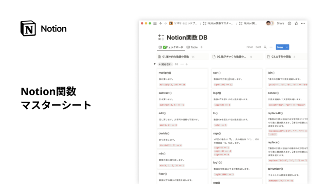Screen dimensions: 328x184
Task: Open last Notion関... breadcrumb
Action: pyautogui.click(x=250, y=23)
